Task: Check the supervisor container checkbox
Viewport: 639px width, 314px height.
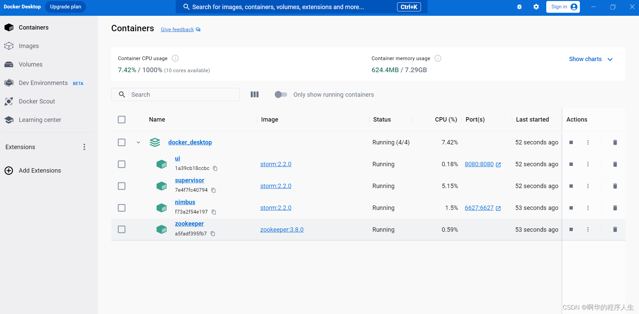Action: tap(122, 186)
